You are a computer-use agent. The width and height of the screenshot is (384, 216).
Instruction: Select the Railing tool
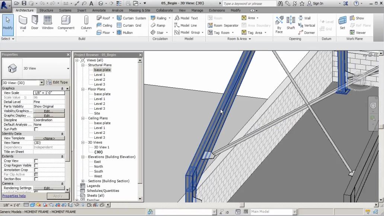click(x=160, y=18)
